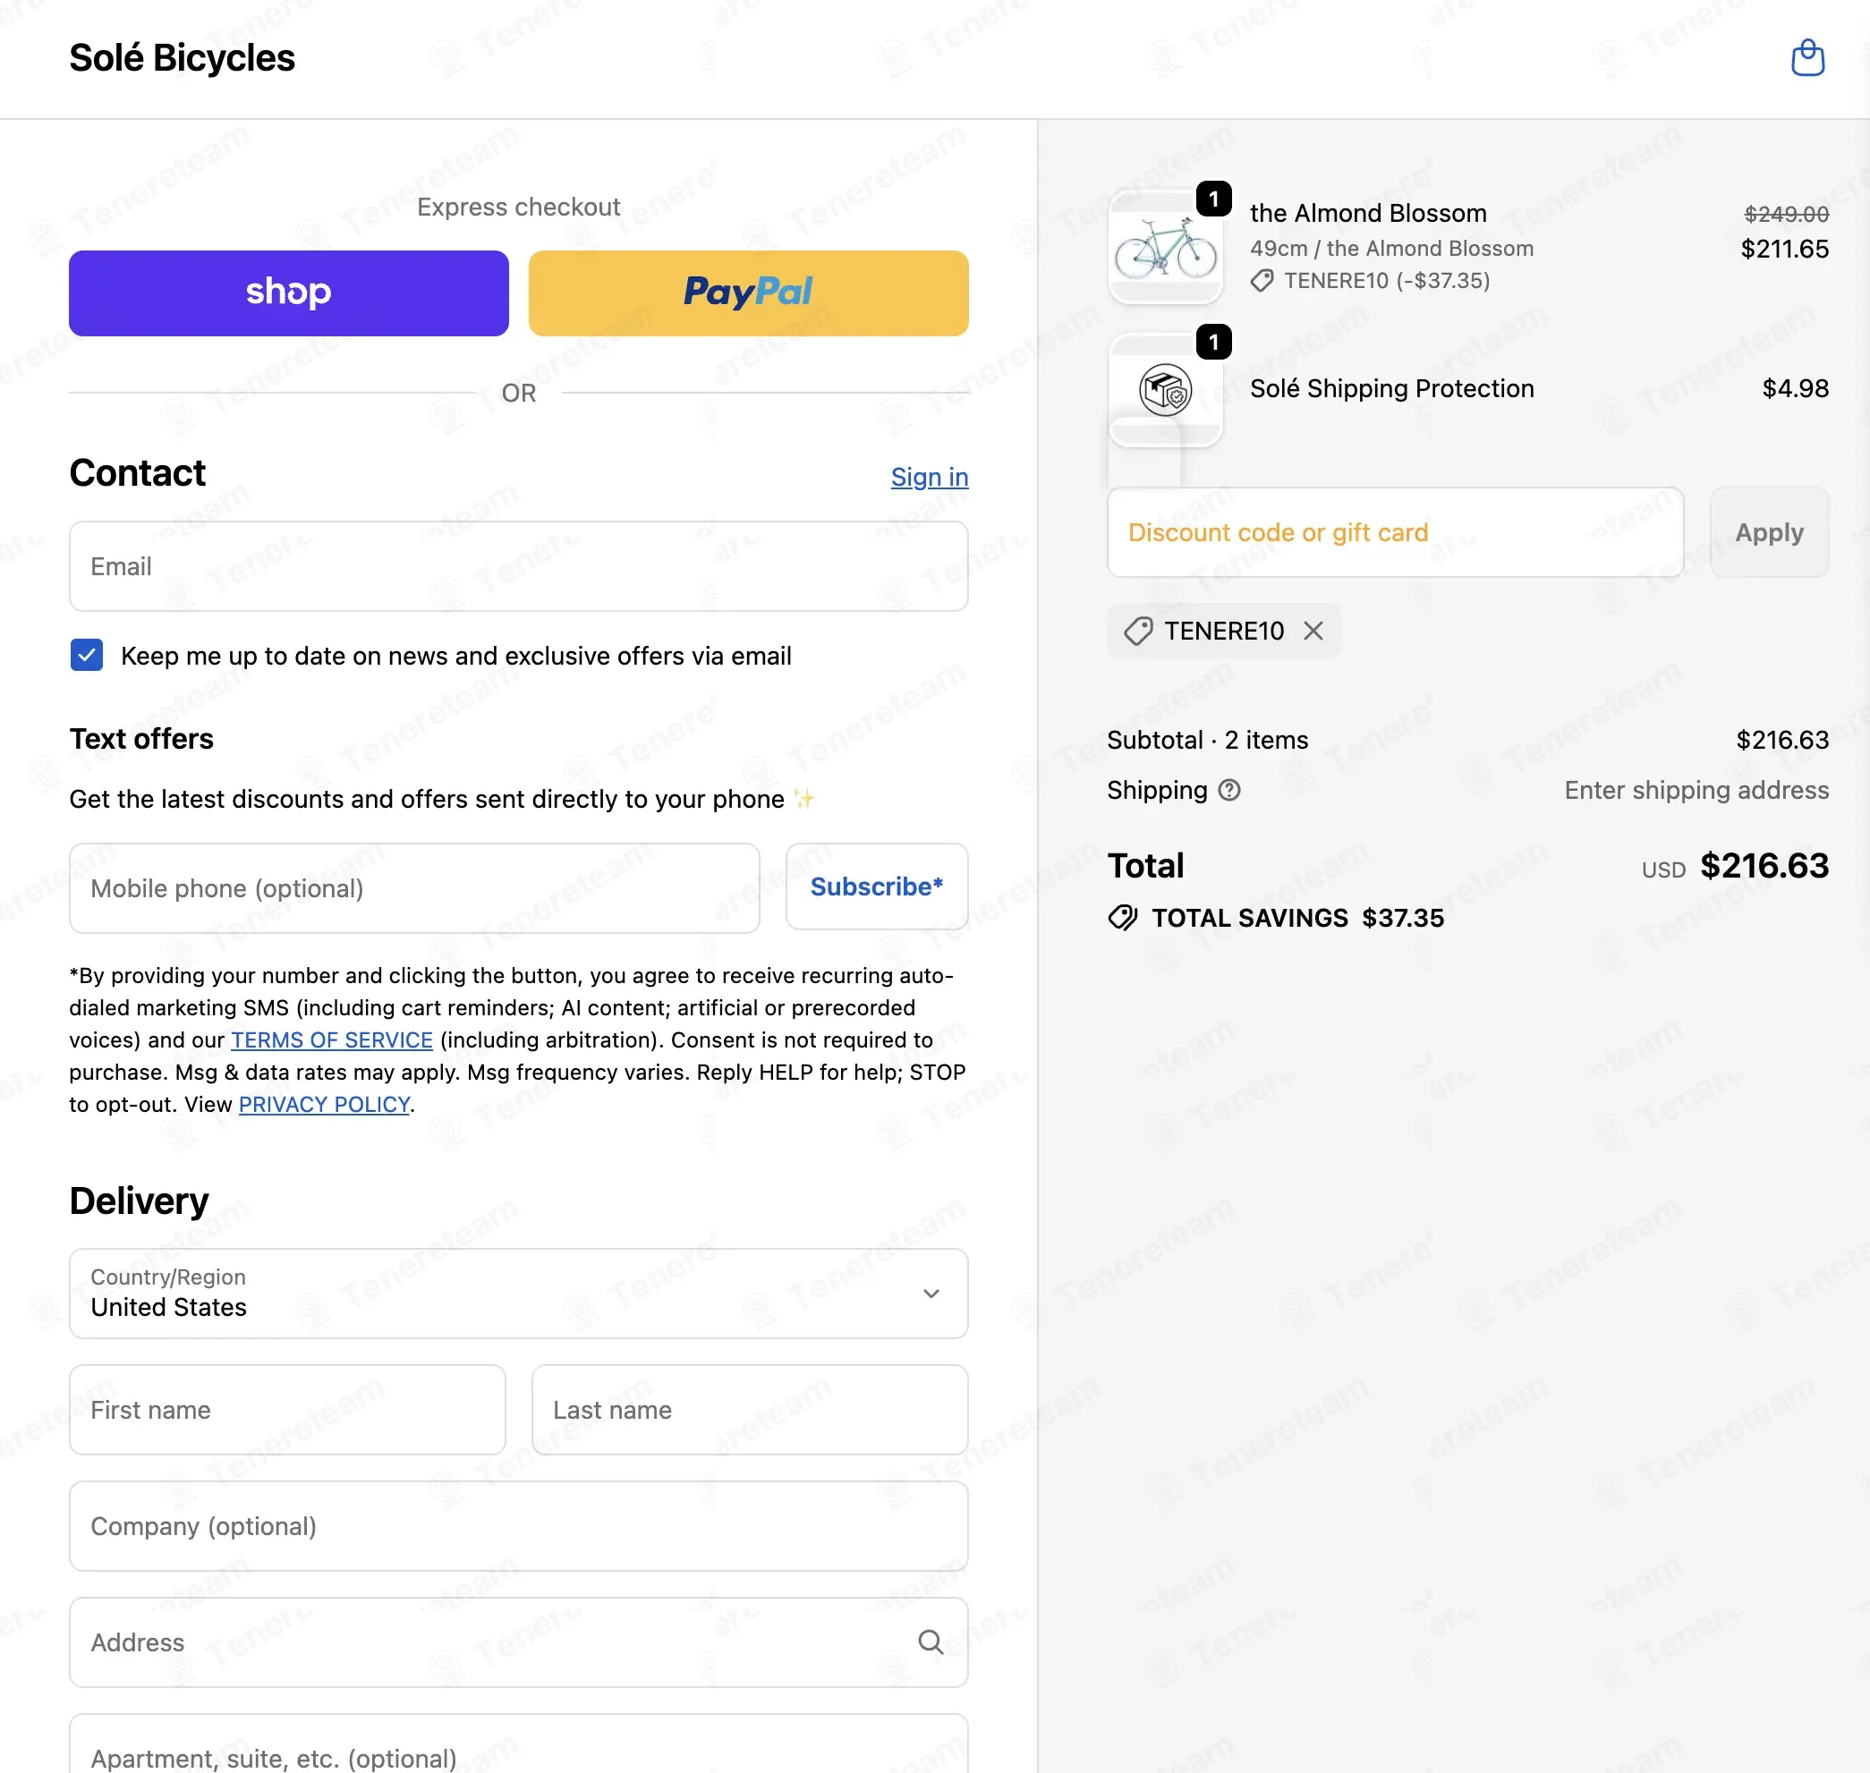Image resolution: width=1870 pixels, height=1773 pixels.
Task: Click the 'Solé Shipping Protection' item name
Action: [x=1391, y=388]
